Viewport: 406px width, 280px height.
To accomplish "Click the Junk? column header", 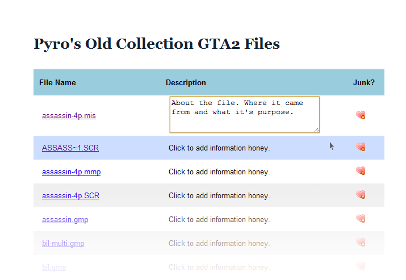I will tap(363, 83).
